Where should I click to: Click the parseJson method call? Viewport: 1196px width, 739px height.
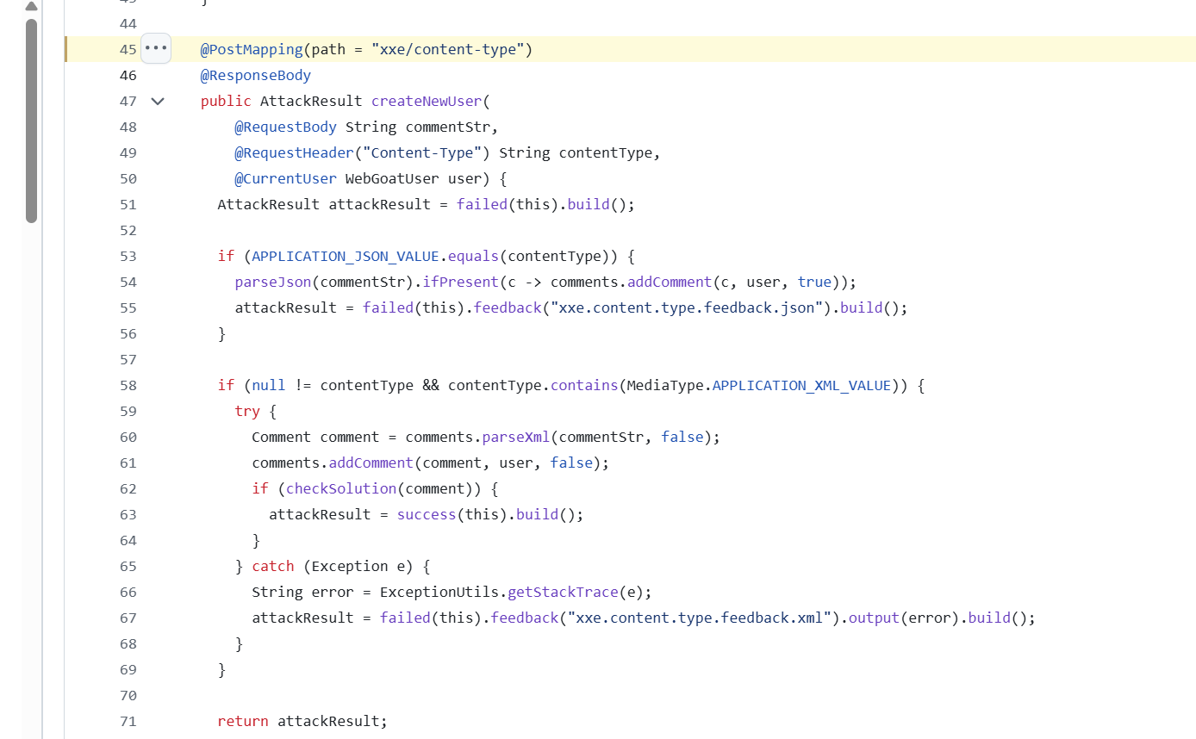pyautogui.click(x=272, y=282)
